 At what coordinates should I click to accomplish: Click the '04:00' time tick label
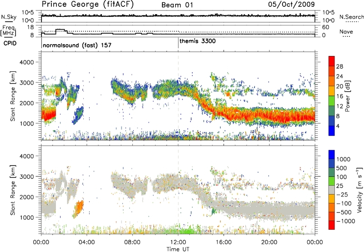[x=86, y=242]
